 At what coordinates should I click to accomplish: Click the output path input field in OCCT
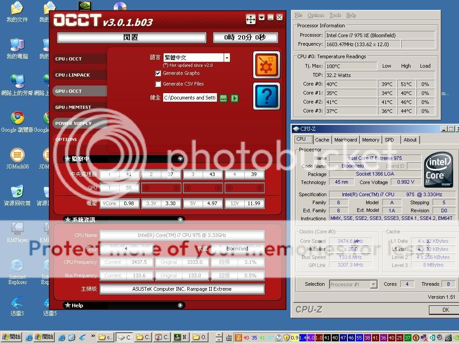click(190, 98)
